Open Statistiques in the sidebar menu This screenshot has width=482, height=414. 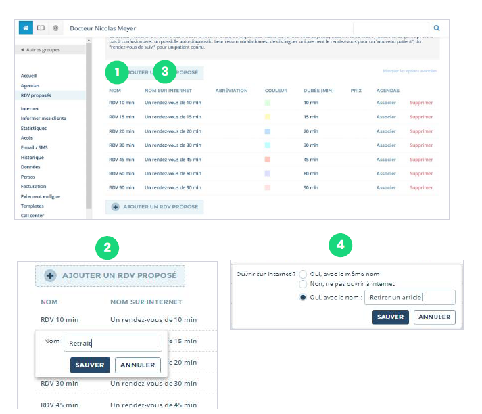34,128
